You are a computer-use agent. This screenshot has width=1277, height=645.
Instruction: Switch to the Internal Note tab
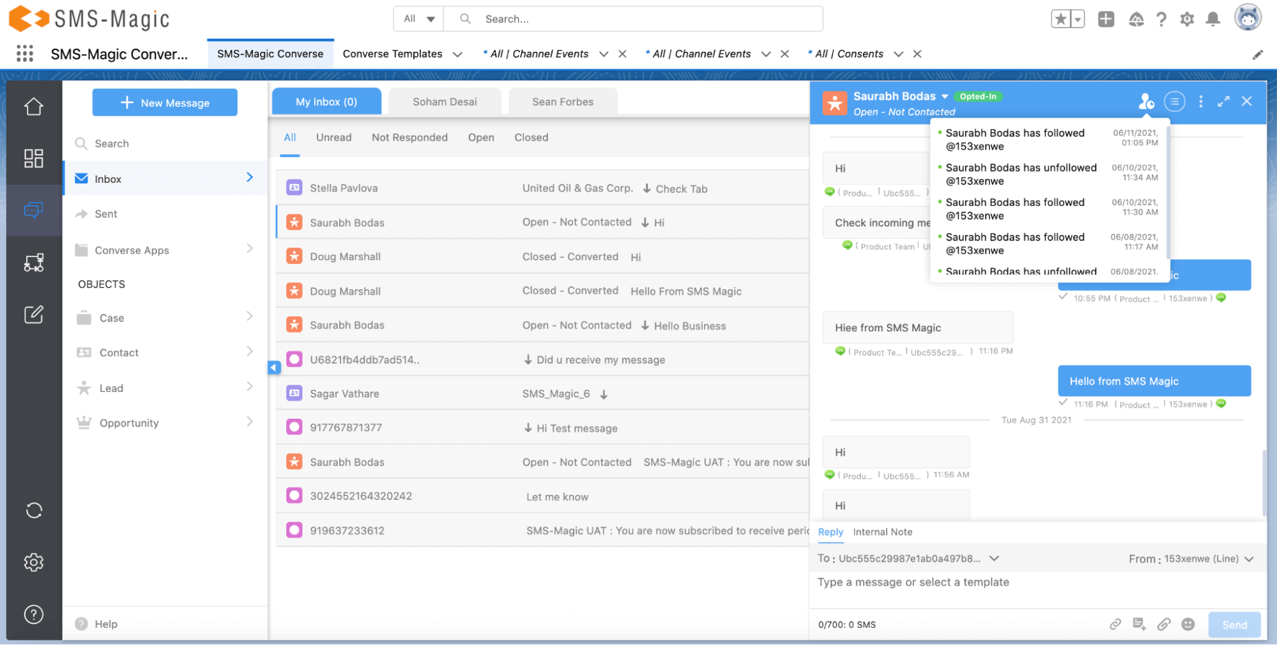pyautogui.click(x=882, y=532)
